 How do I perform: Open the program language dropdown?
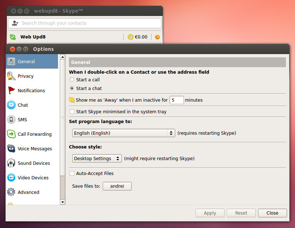(x=124, y=133)
